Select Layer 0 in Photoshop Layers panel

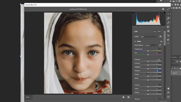click(x=176, y=73)
